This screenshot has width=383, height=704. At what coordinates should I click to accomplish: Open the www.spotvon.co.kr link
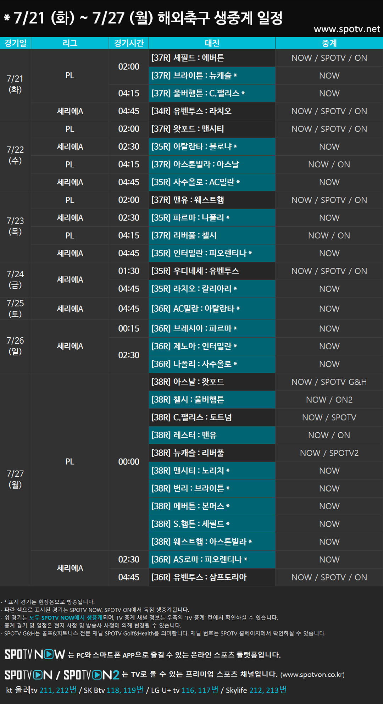[312, 675]
